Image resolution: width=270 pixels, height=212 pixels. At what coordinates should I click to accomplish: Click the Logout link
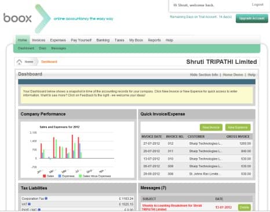pos(258,5)
